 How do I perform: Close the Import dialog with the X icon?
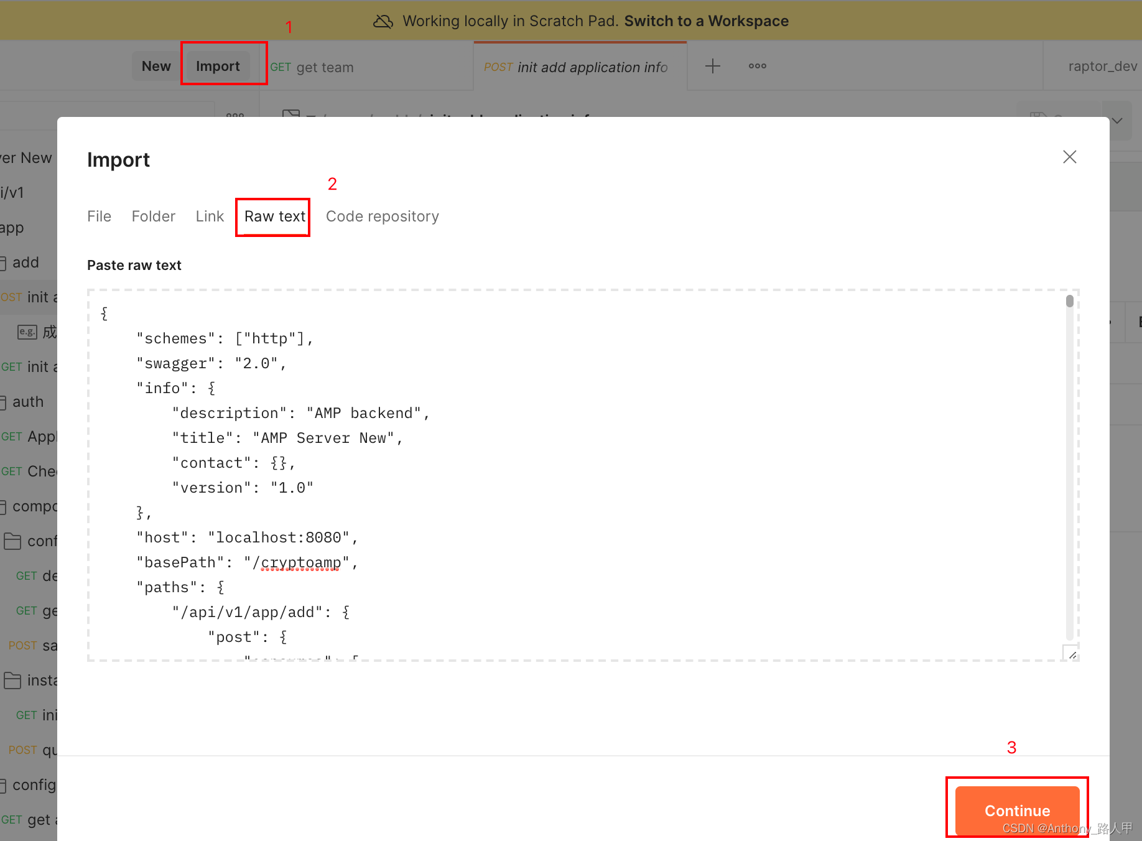[1069, 157]
